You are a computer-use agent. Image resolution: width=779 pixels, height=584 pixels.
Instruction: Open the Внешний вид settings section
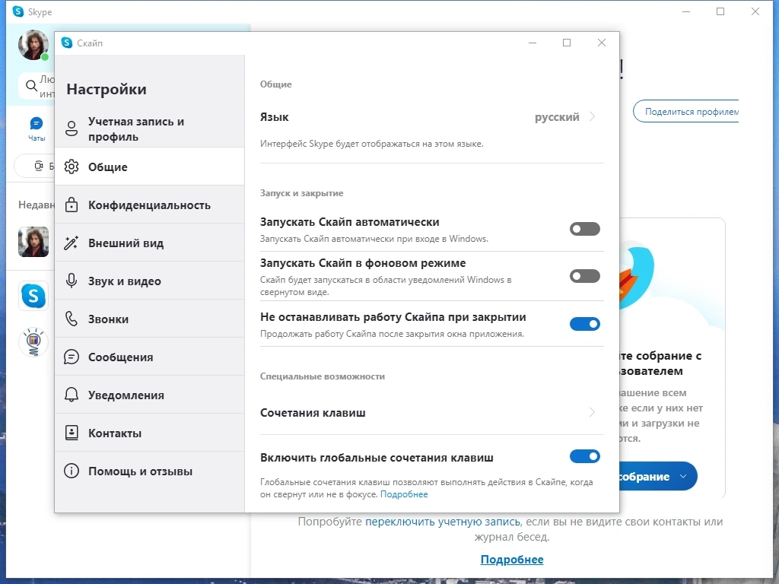150,243
